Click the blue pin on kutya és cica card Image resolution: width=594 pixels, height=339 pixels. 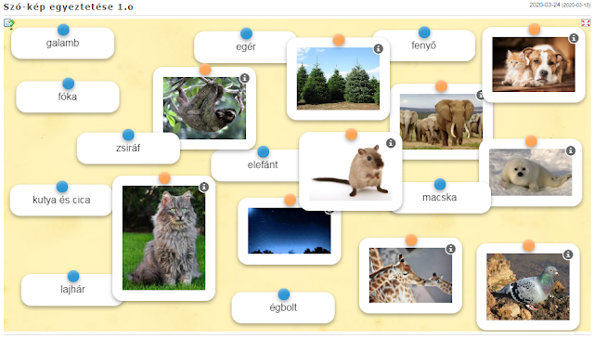point(62,187)
